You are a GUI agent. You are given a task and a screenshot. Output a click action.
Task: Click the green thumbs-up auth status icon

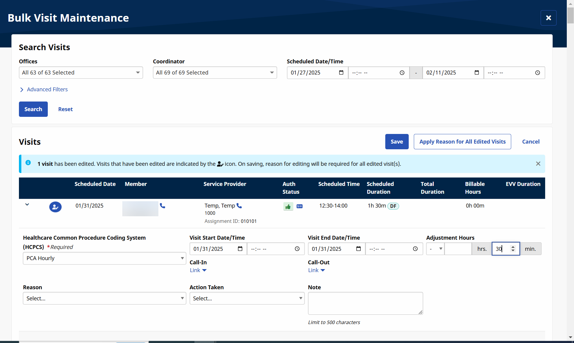pyautogui.click(x=288, y=206)
